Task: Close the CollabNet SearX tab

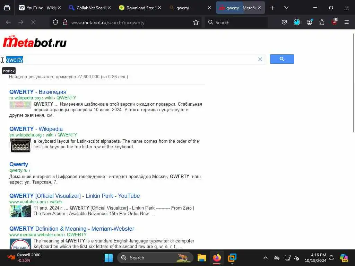Action: [x=109, y=8]
